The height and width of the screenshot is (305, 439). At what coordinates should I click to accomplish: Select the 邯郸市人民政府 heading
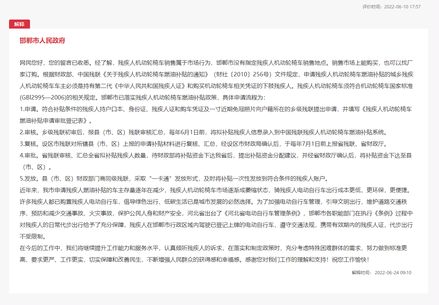pos(42,41)
